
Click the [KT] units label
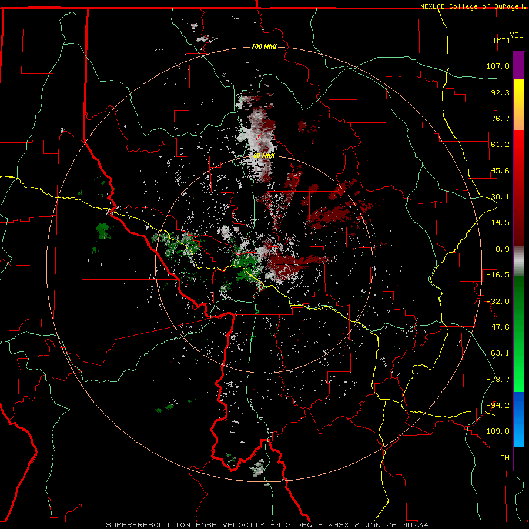502,41
